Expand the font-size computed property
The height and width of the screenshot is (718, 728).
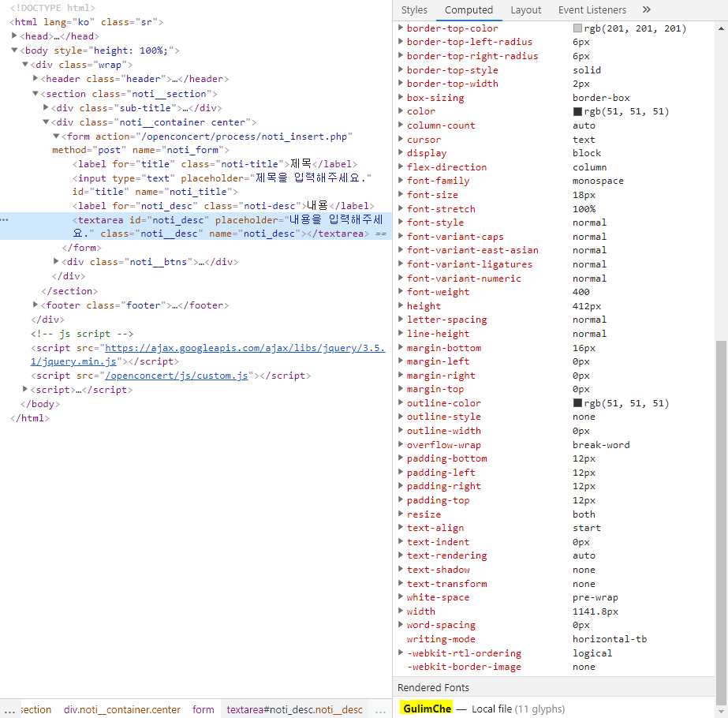[400, 194]
